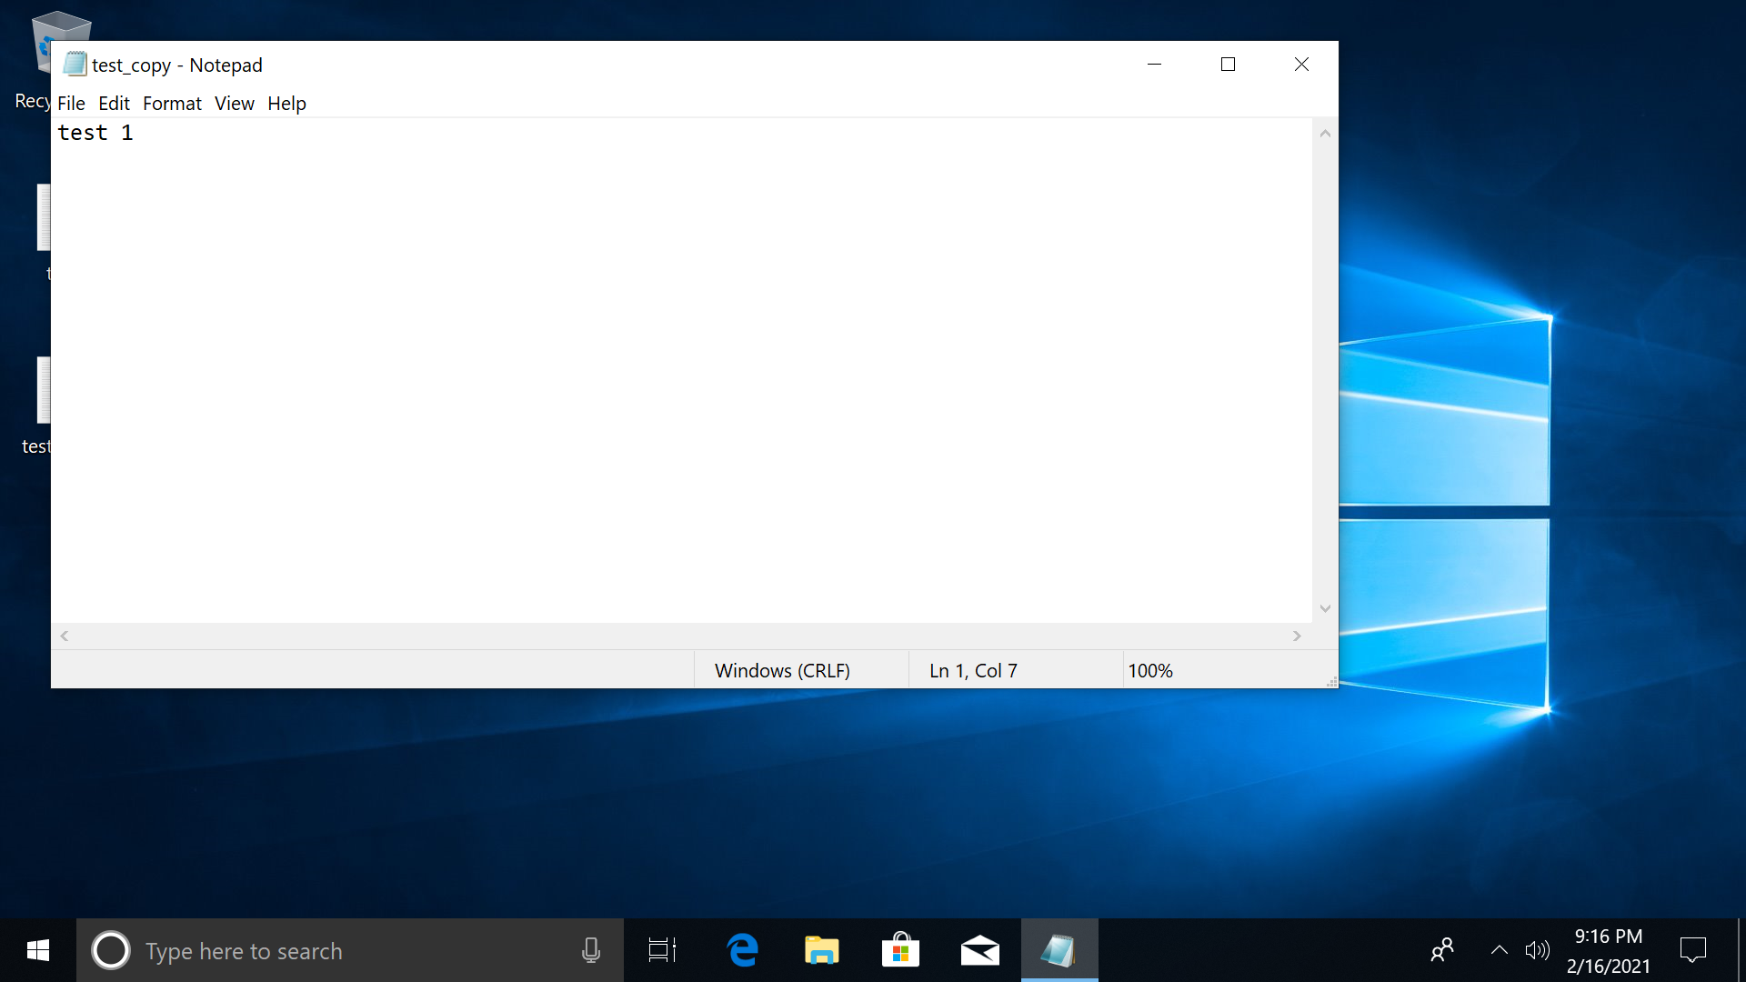Click inside the search input field
This screenshot has width=1746, height=982.
coord(318,949)
